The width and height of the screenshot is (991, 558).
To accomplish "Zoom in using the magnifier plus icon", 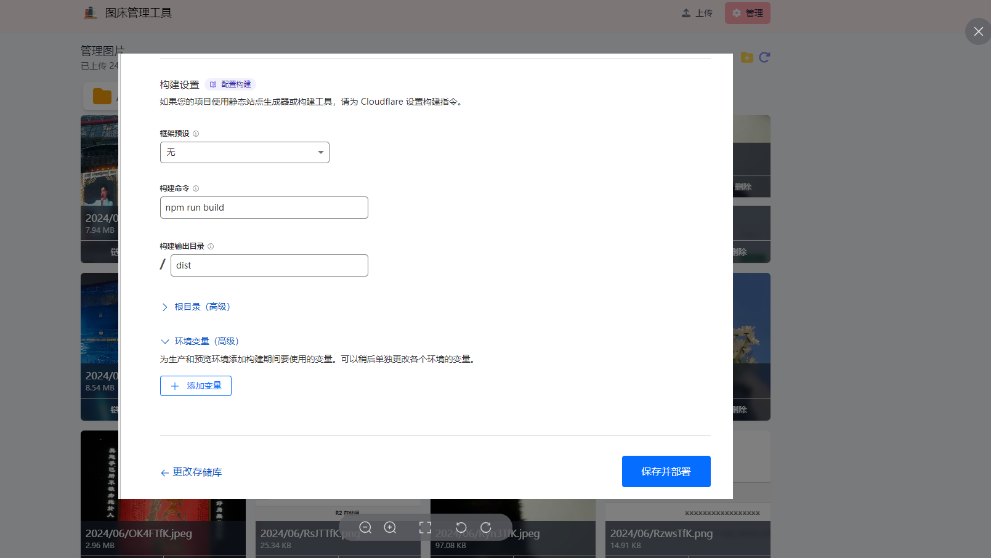I will point(390,527).
